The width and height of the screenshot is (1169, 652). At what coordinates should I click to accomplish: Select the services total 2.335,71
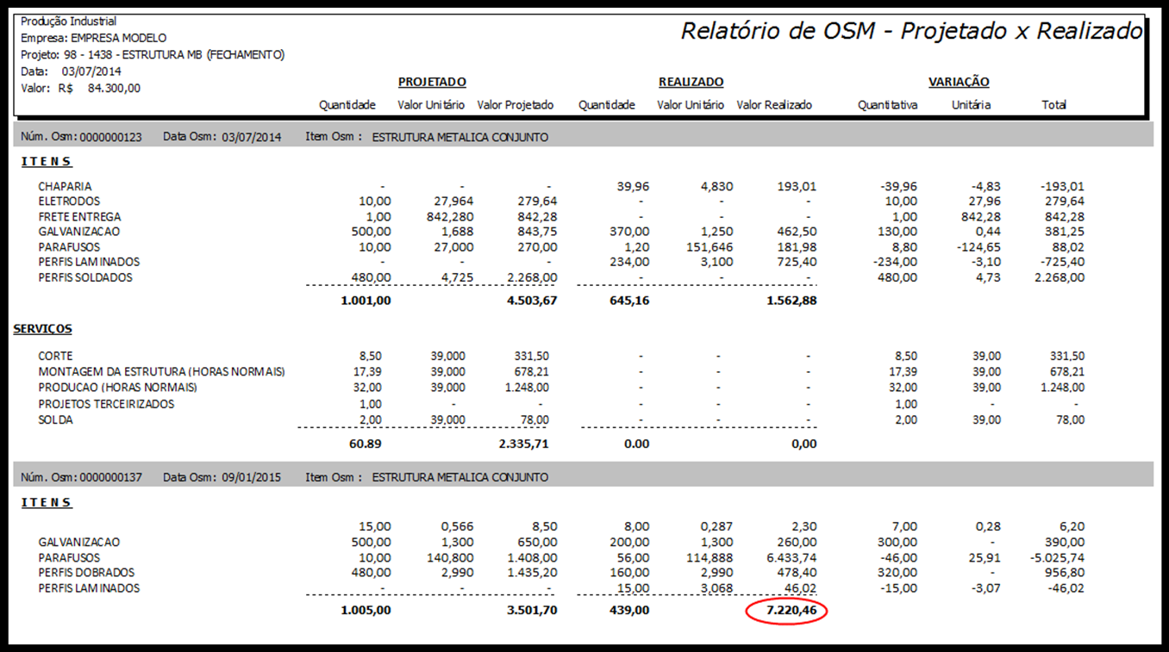(523, 444)
